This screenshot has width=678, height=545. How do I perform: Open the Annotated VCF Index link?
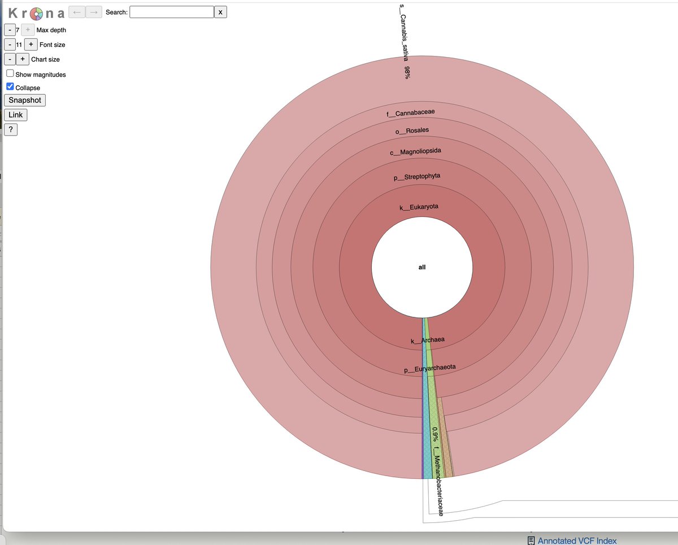coord(577,540)
